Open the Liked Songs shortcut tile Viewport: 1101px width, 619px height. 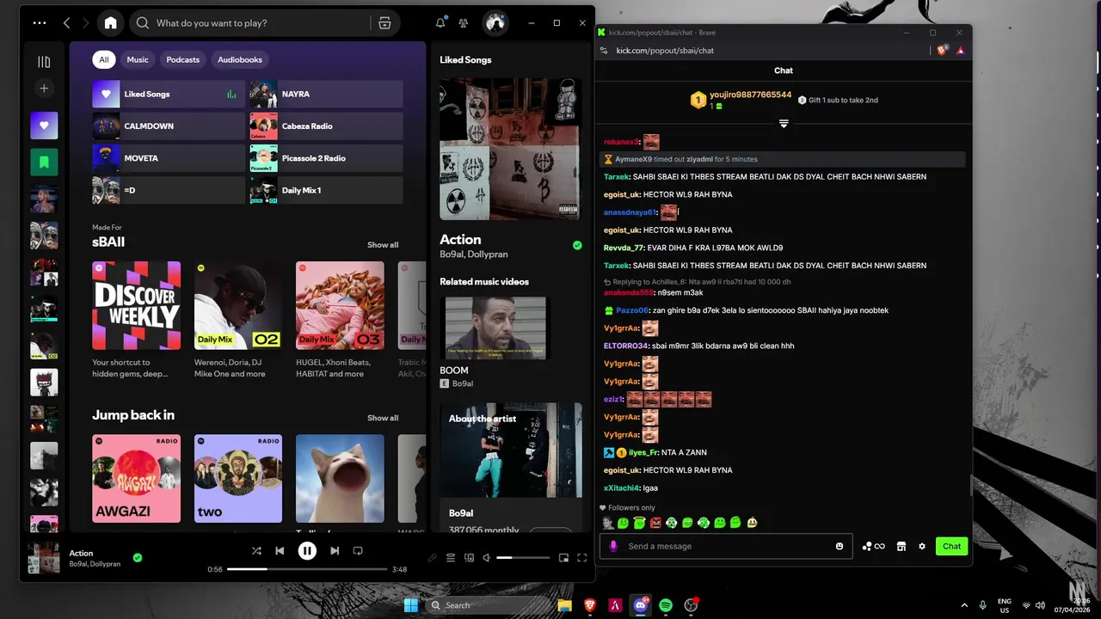pyautogui.click(x=169, y=94)
